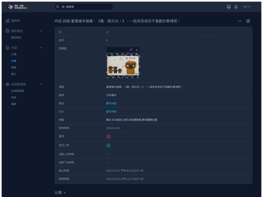The width and height of the screenshot is (263, 197).
Task: Open 權限 permissions in sidebar
Action: tap(14, 104)
